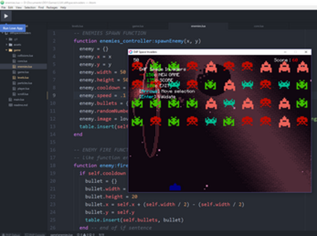Viewport: 317px width, 236px height.
Task: Select NEW GAME in the game menu
Action: pos(168,75)
